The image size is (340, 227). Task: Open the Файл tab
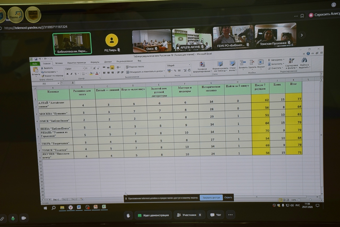point(35,64)
